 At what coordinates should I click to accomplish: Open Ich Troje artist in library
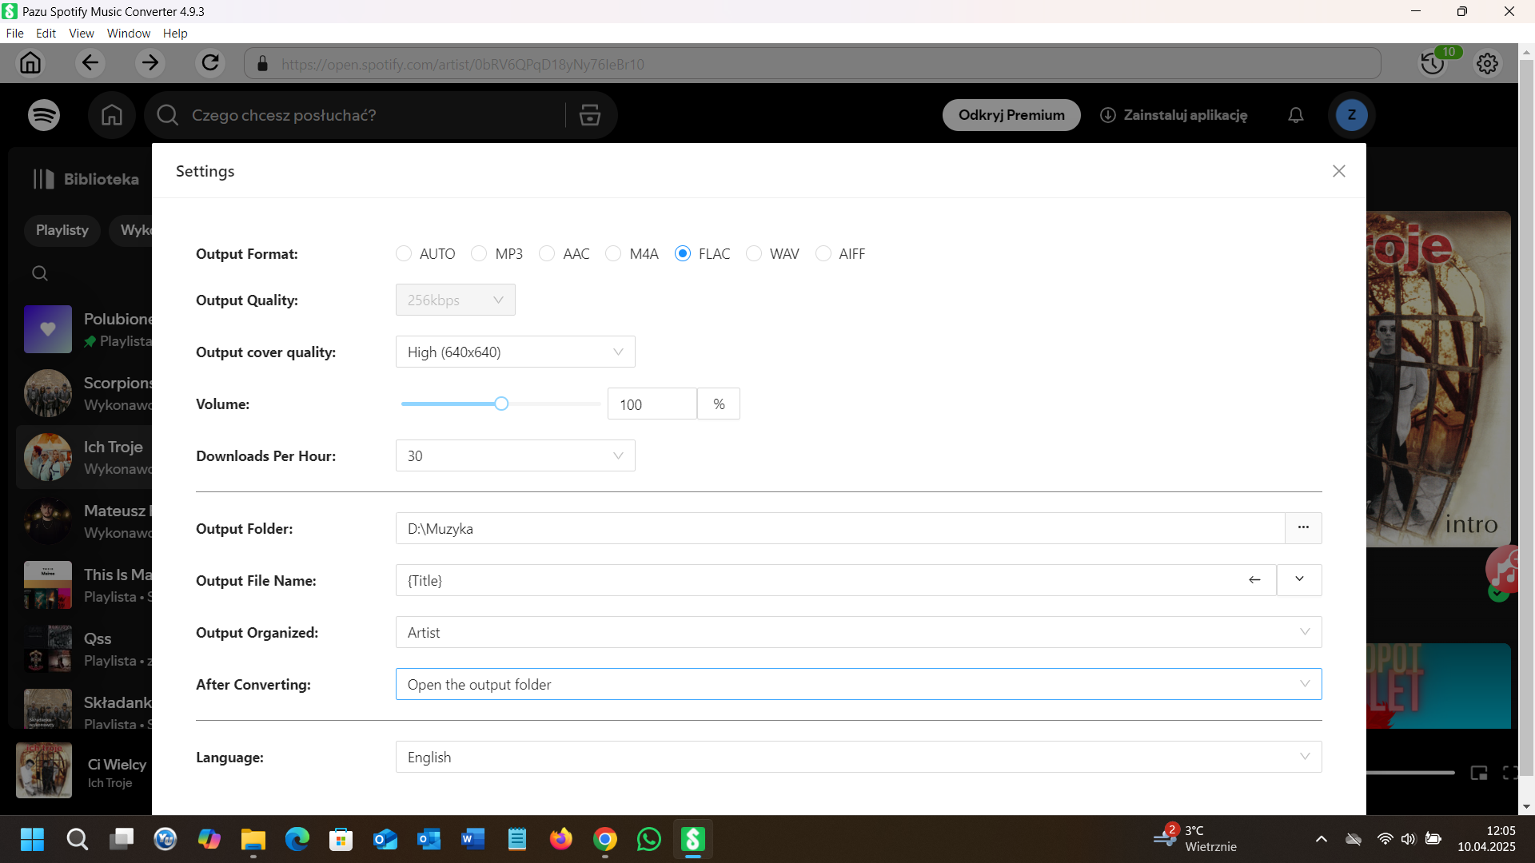(x=84, y=457)
